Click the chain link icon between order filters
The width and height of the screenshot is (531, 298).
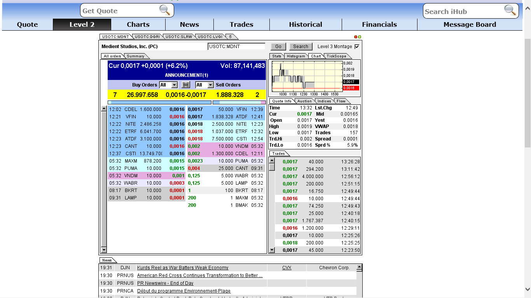click(186, 85)
